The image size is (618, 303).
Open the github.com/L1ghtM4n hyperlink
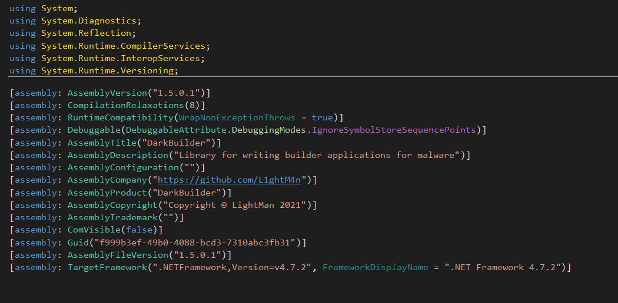230,180
